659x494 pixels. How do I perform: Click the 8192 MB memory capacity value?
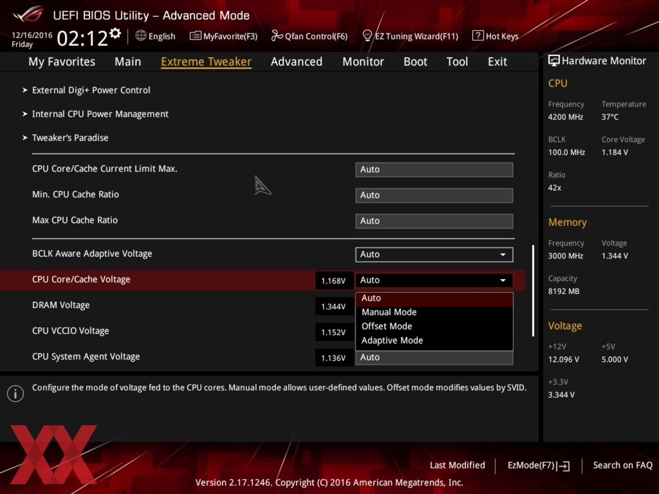tap(564, 291)
